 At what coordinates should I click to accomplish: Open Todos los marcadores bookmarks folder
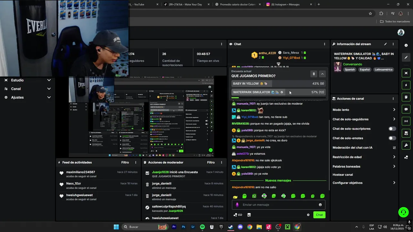[395, 22]
